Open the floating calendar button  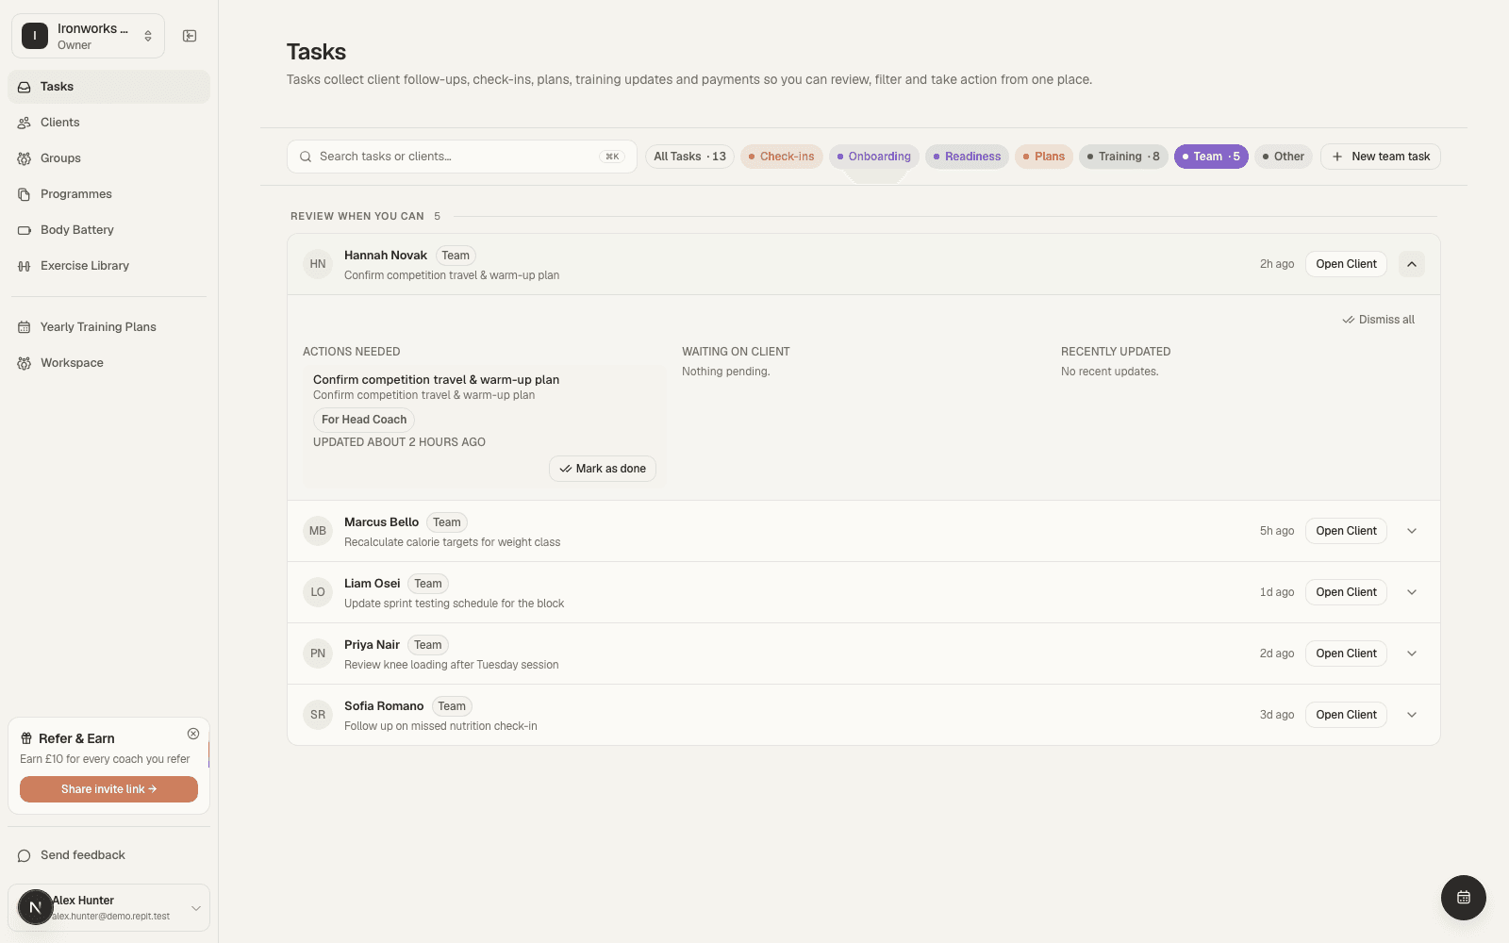1464,898
